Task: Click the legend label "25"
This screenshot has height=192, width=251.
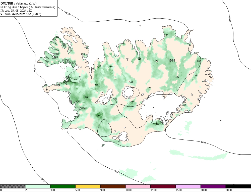Action: click(27, 190)
